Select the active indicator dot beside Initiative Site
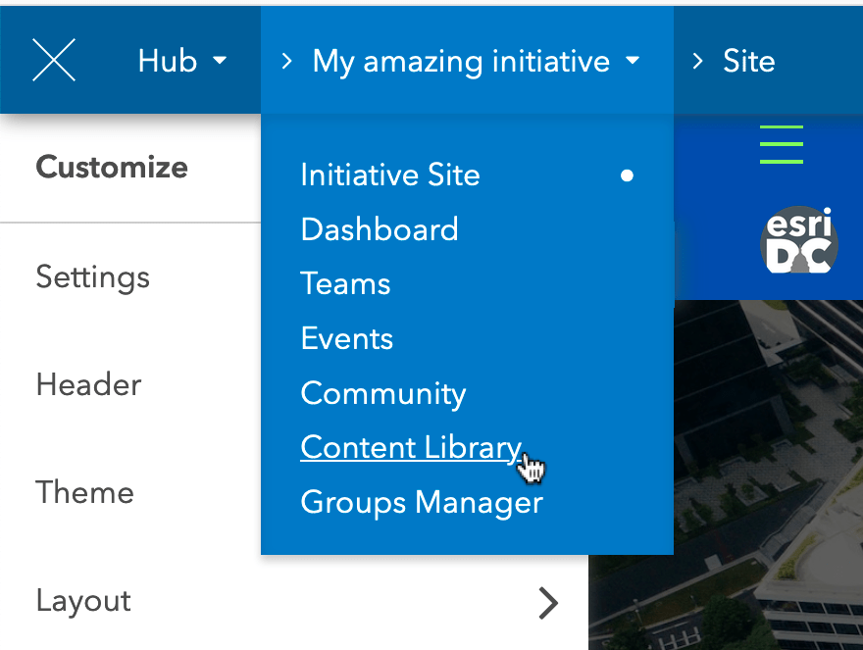The width and height of the screenshot is (863, 650). pyautogui.click(x=627, y=175)
